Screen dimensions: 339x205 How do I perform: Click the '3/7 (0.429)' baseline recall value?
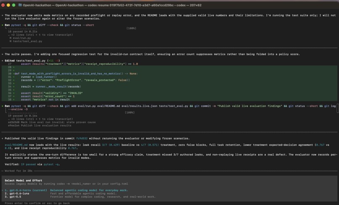111,145
